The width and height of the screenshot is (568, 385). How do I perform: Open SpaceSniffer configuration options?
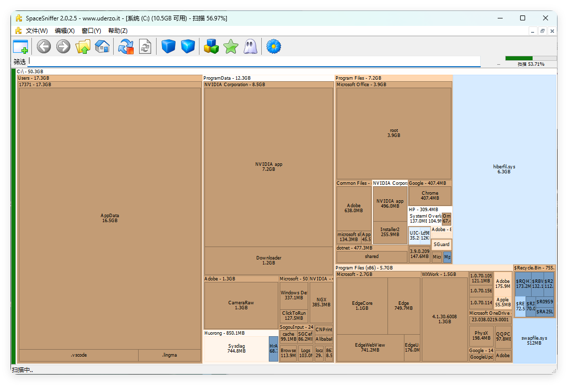(273, 46)
